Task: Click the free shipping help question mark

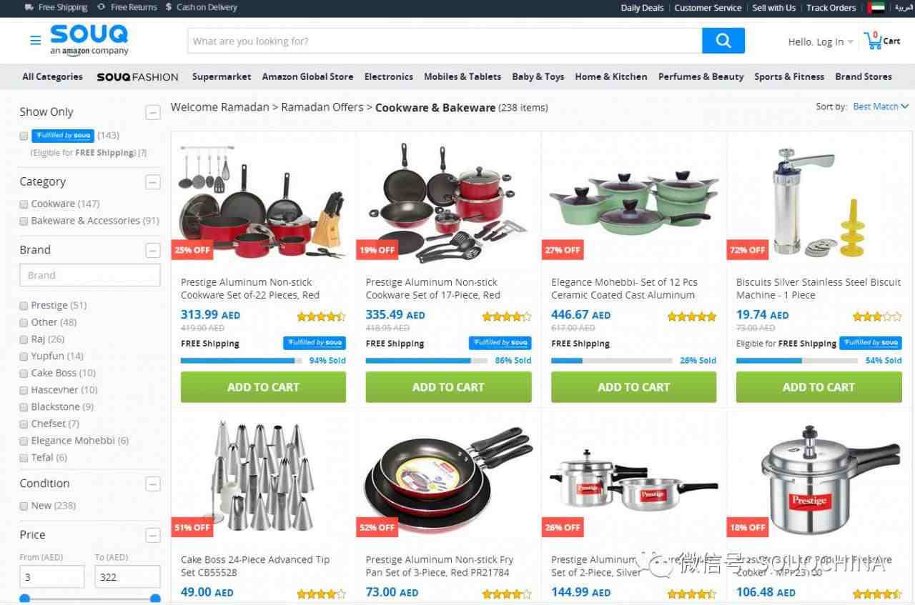Action: pos(142,153)
